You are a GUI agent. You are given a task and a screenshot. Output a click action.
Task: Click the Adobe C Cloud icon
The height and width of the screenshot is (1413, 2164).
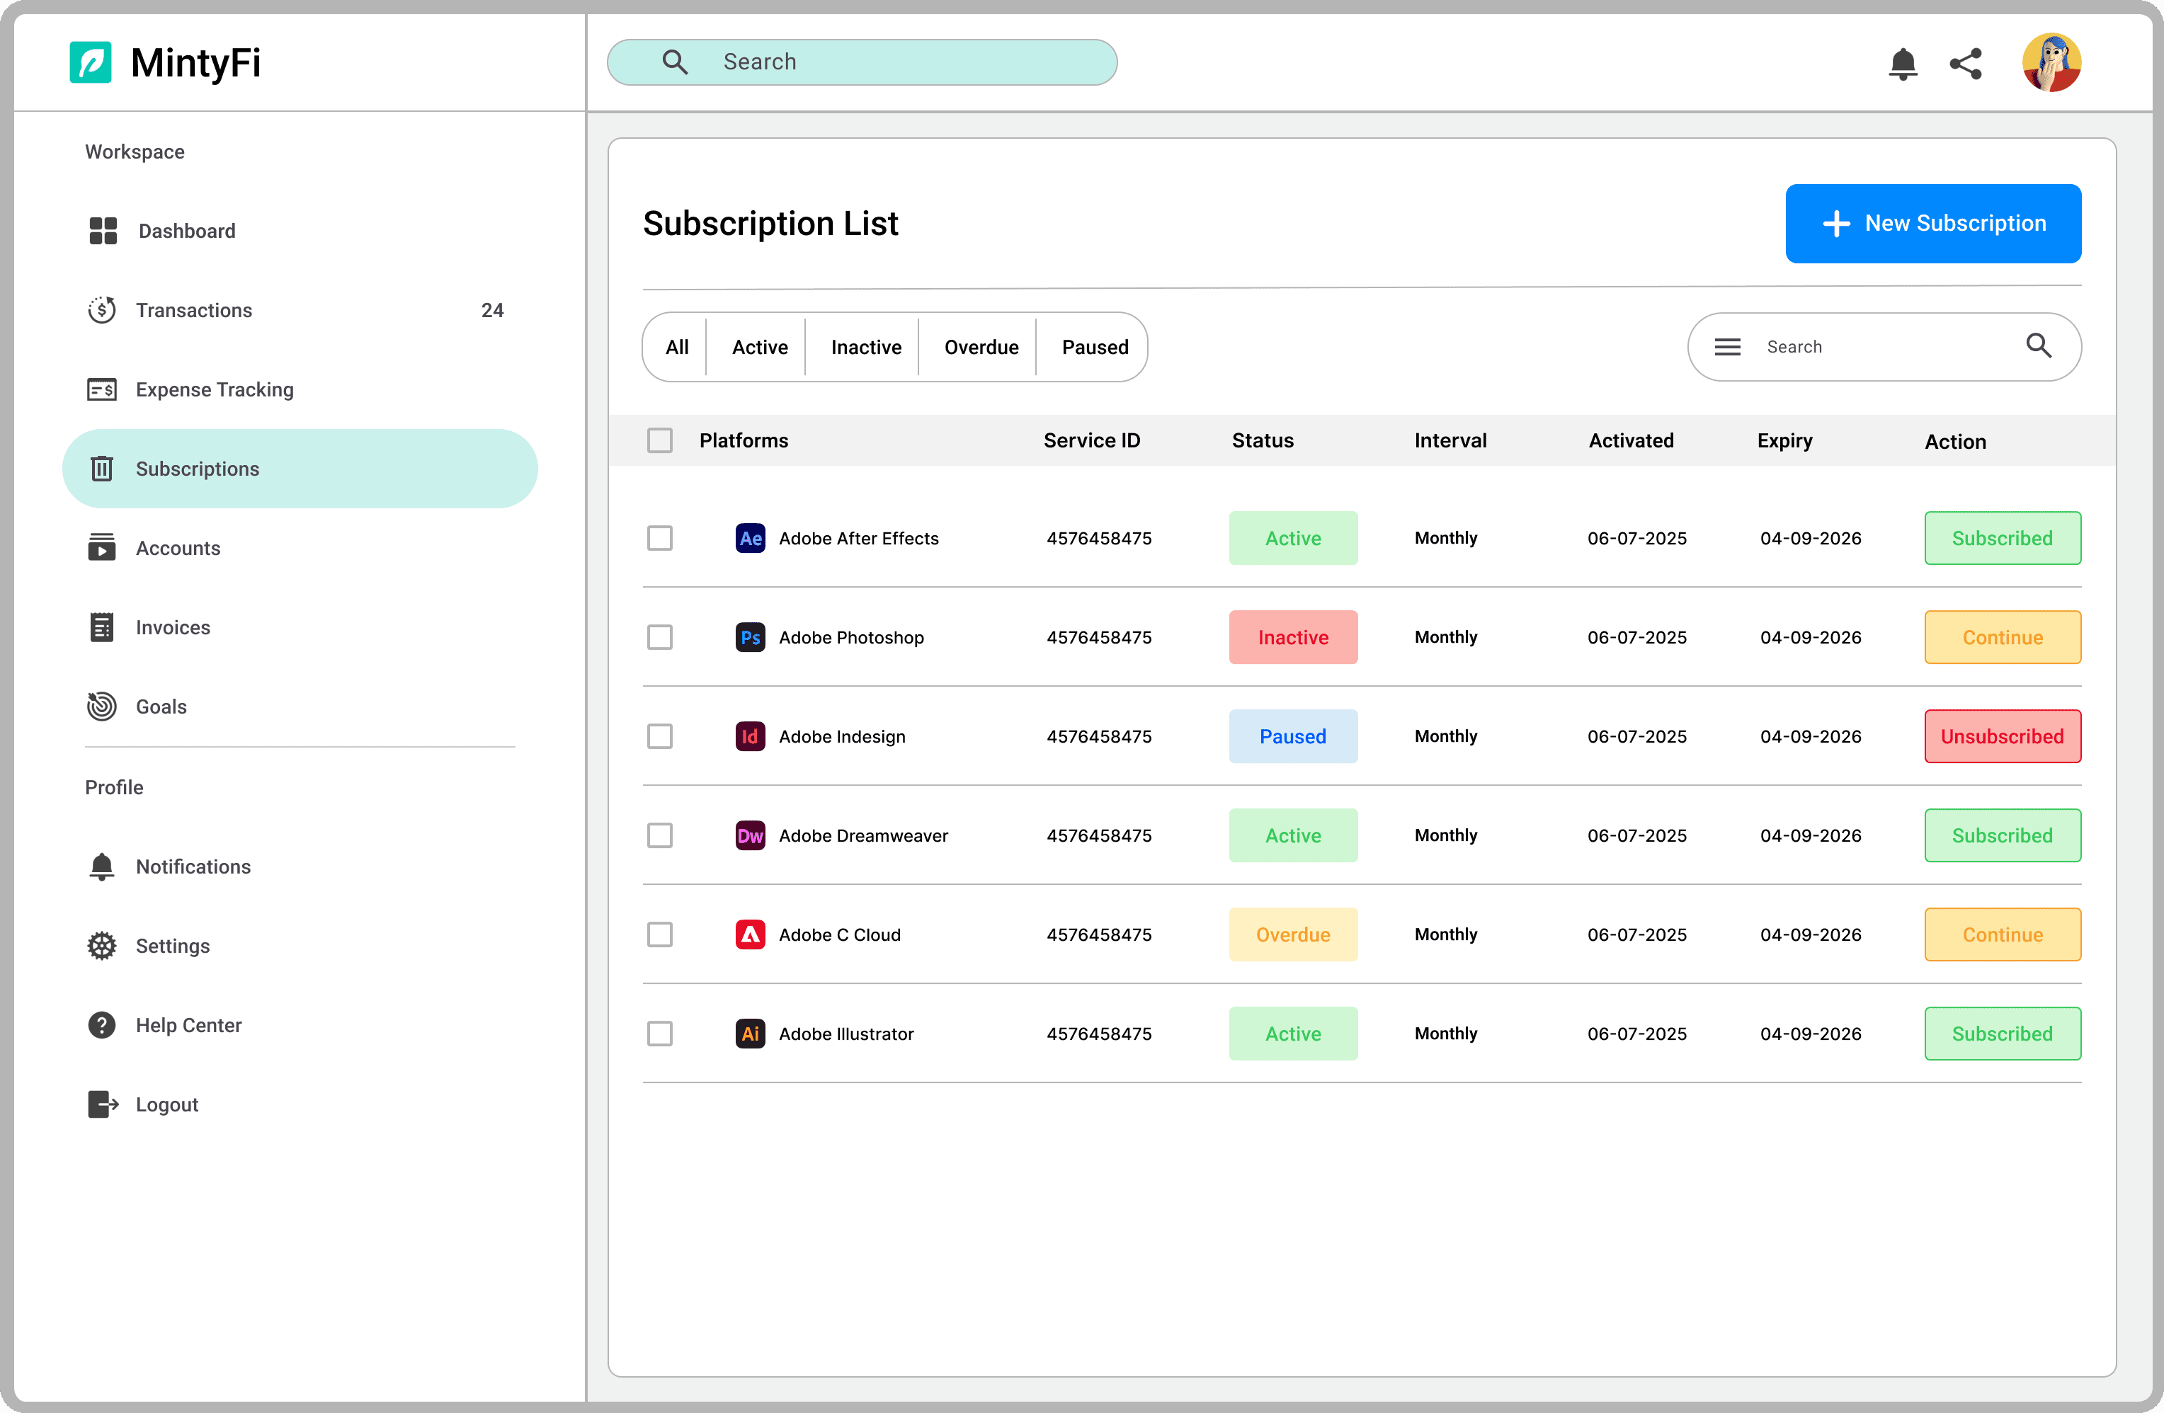[x=750, y=934]
